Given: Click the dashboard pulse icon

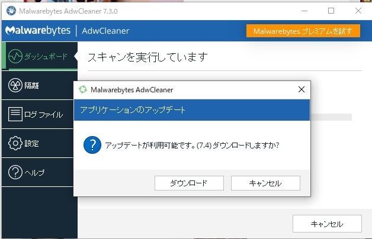Looking at the screenshot, I should pos(15,56).
